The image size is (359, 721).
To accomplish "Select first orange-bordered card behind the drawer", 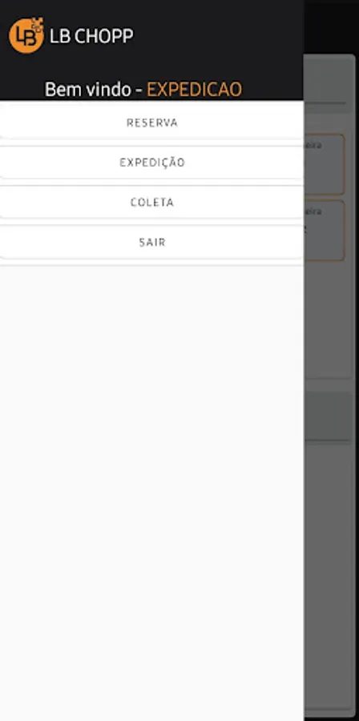I will (x=325, y=164).
